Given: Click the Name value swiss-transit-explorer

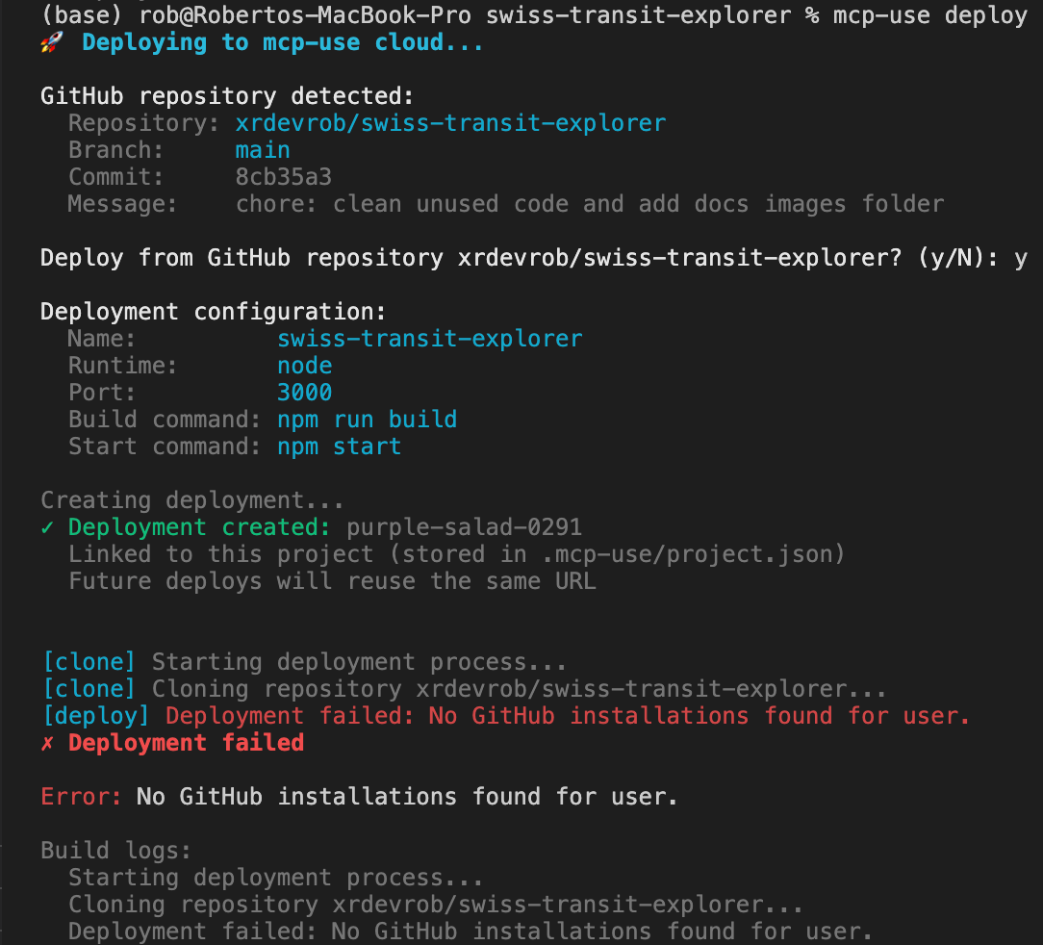Looking at the screenshot, I should point(430,339).
